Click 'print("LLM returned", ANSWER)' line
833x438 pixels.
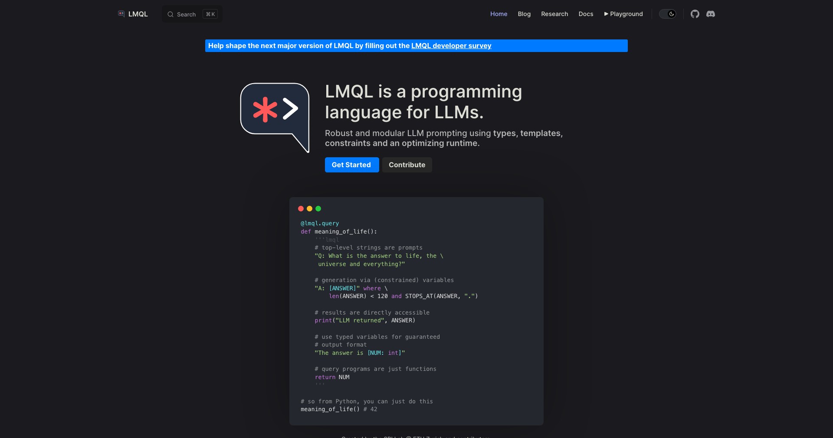click(365, 321)
